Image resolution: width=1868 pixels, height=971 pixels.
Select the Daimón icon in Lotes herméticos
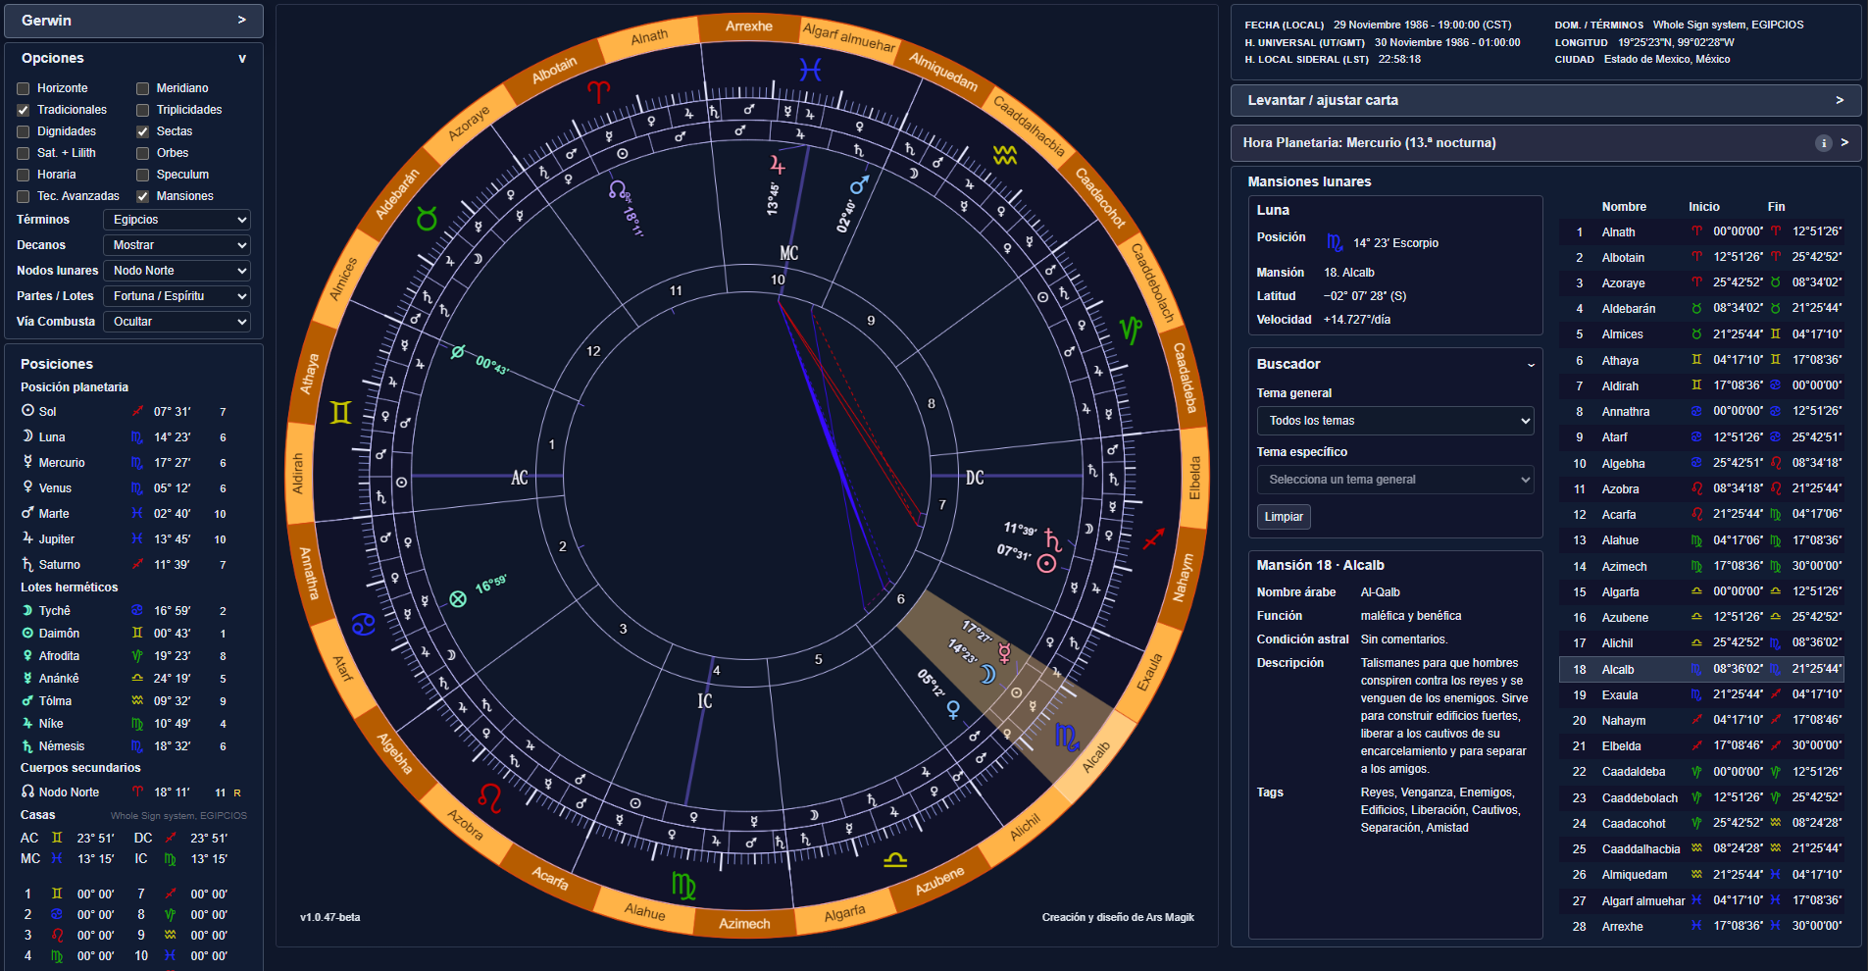point(26,633)
